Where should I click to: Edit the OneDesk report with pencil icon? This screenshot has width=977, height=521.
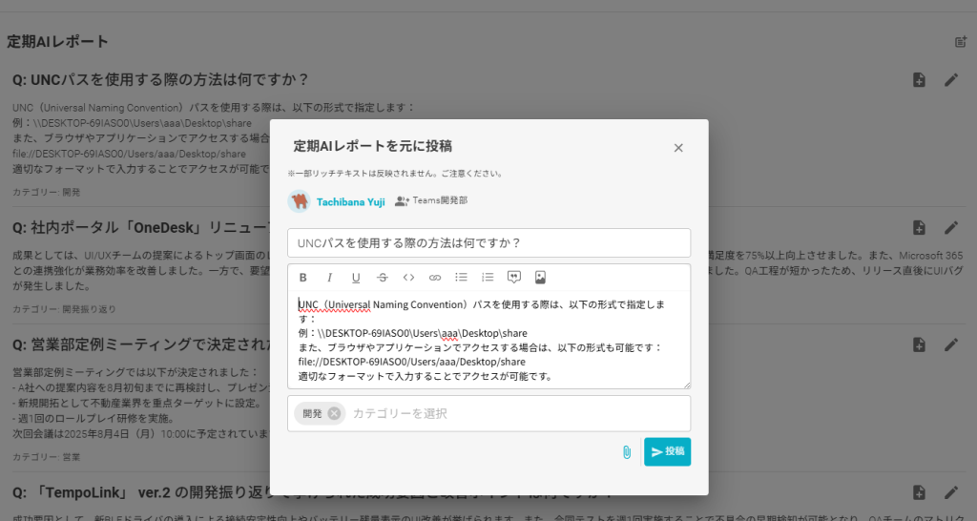coord(951,227)
